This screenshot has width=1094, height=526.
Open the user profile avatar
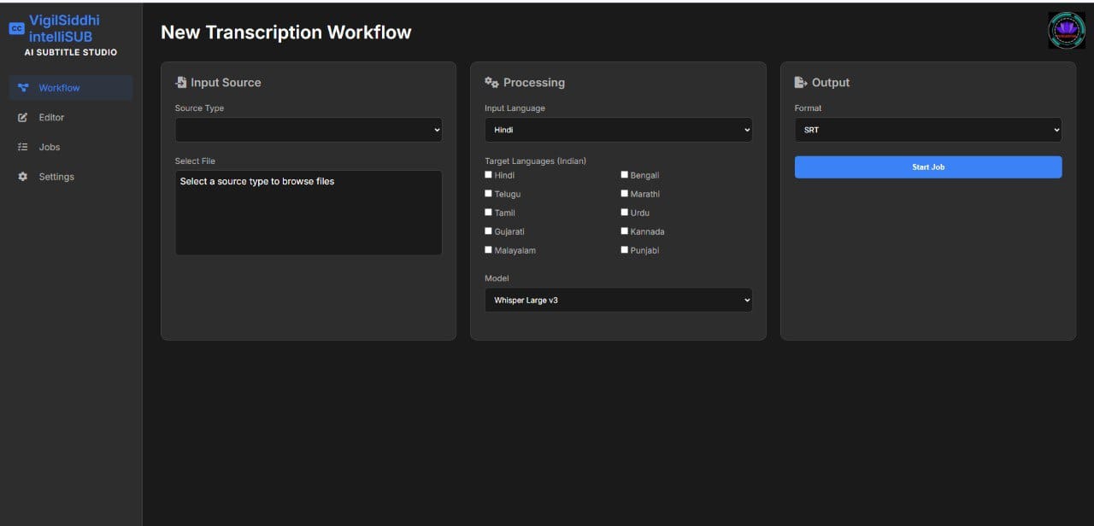[1066, 30]
